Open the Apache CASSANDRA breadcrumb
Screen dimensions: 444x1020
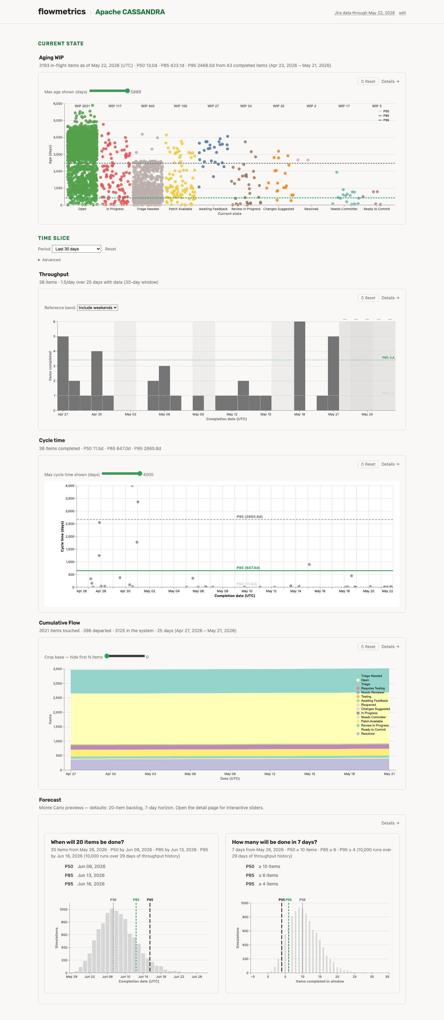130,12
